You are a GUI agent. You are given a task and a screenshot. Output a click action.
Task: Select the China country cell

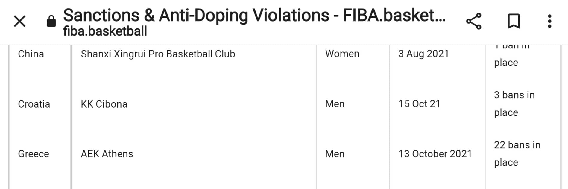31,54
